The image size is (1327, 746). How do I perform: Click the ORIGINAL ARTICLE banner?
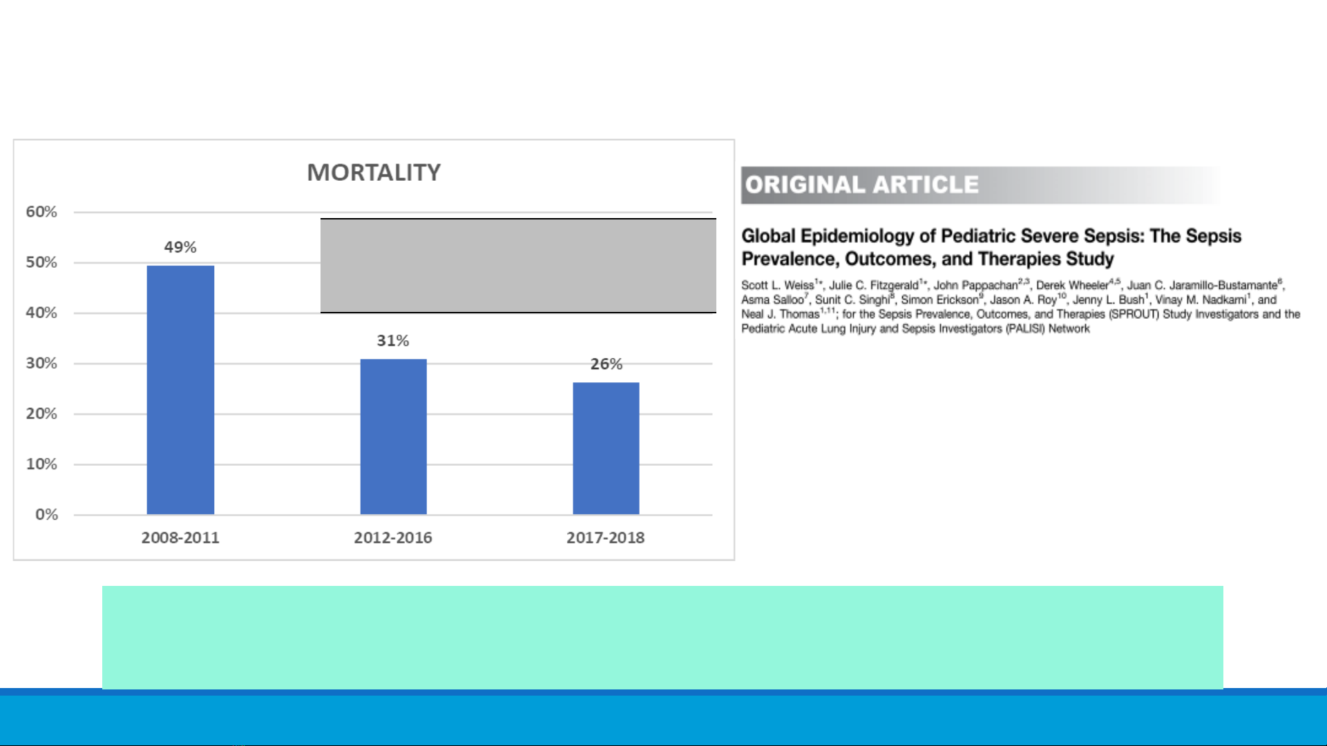tap(981, 185)
